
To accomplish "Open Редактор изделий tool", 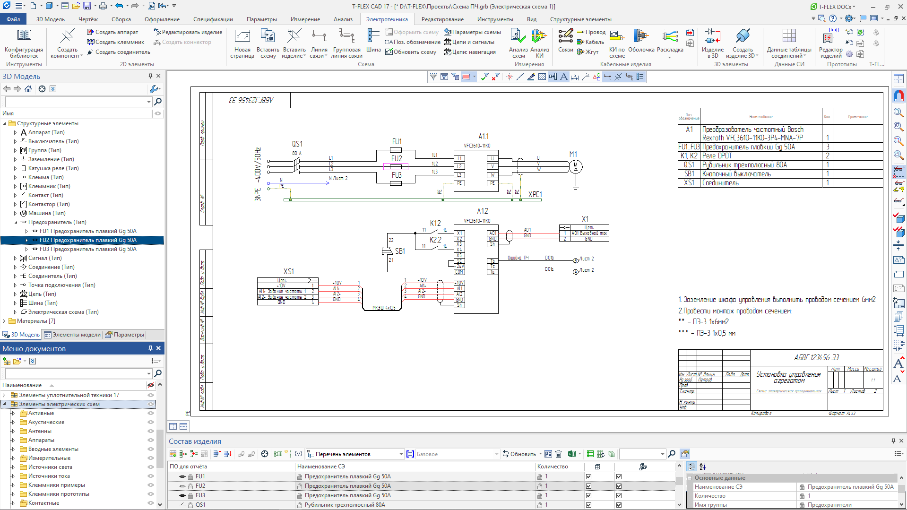I will [830, 43].
